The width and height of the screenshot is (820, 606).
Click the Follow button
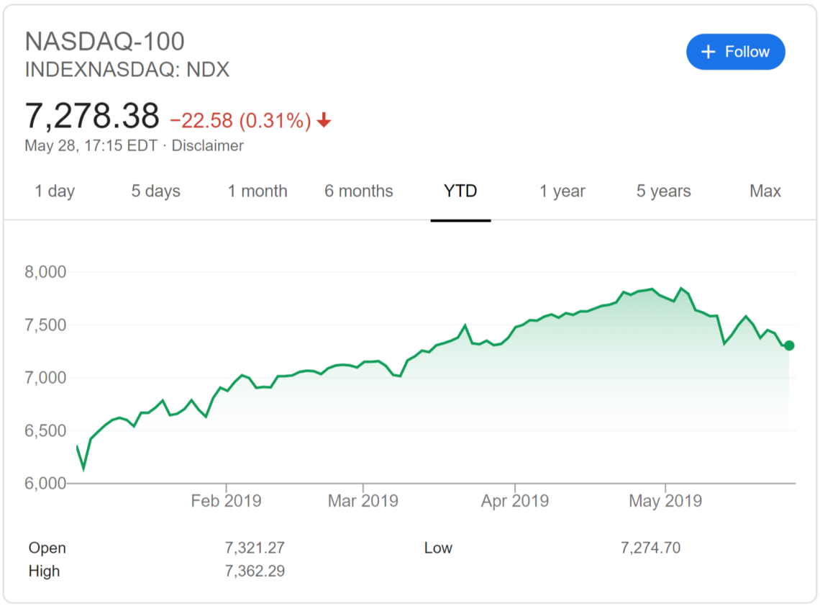click(x=735, y=51)
